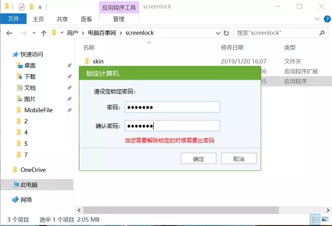Switch to large icons view in status bar
Screen dimensions: 332x226
click(325, 219)
